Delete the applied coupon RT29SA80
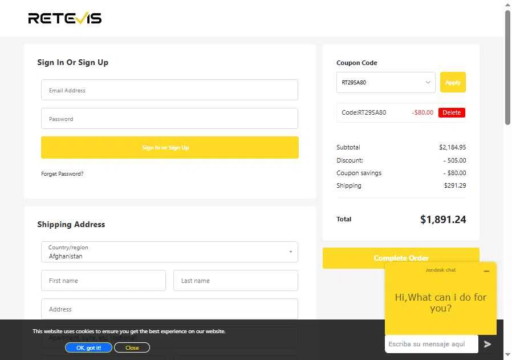 pos(452,112)
